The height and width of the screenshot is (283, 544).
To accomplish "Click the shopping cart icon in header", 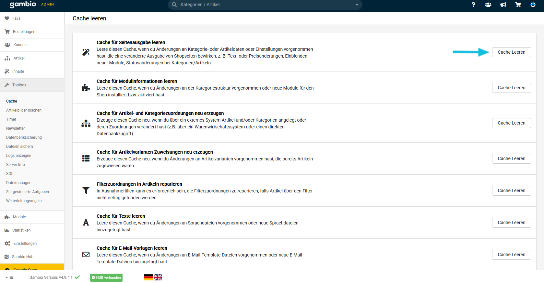I will click(x=518, y=5).
